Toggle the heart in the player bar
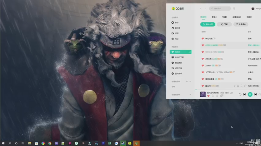This screenshot has width=261, height=146. pos(208,96)
